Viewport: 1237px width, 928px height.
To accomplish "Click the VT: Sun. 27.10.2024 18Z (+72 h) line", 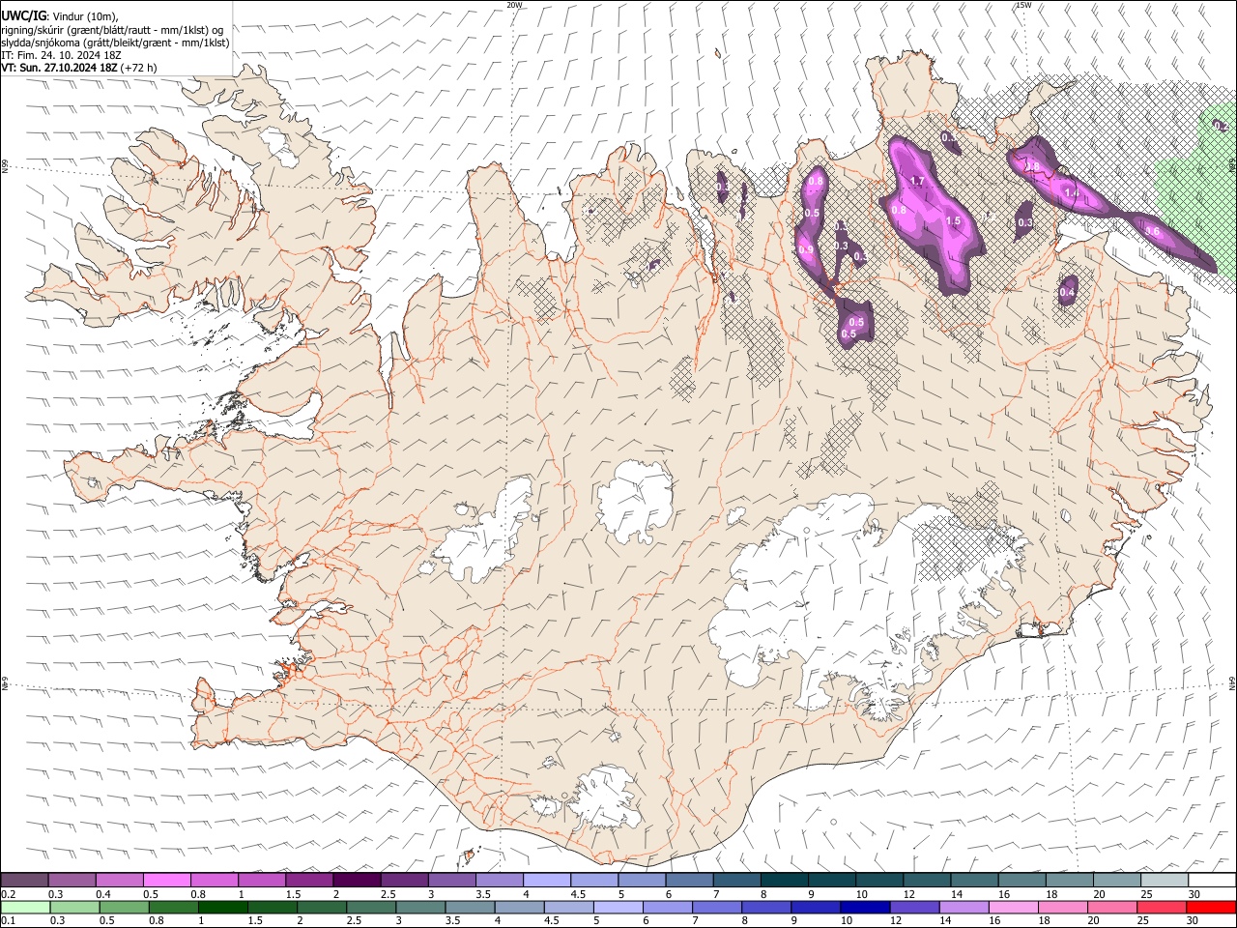I will (x=79, y=68).
